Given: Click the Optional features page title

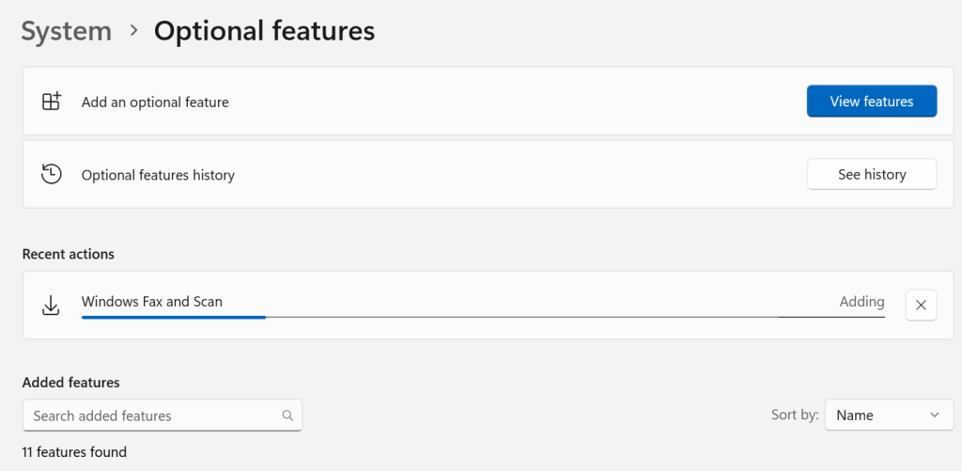Looking at the screenshot, I should 264,31.
